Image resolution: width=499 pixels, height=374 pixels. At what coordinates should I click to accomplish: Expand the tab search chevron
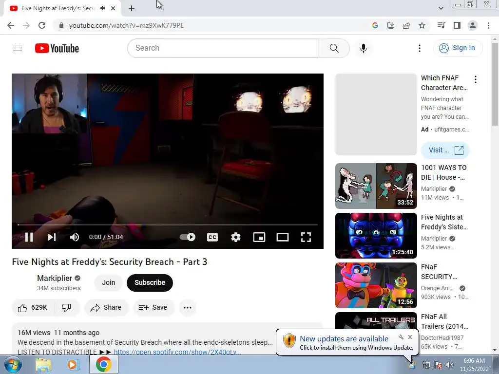[x=441, y=8]
